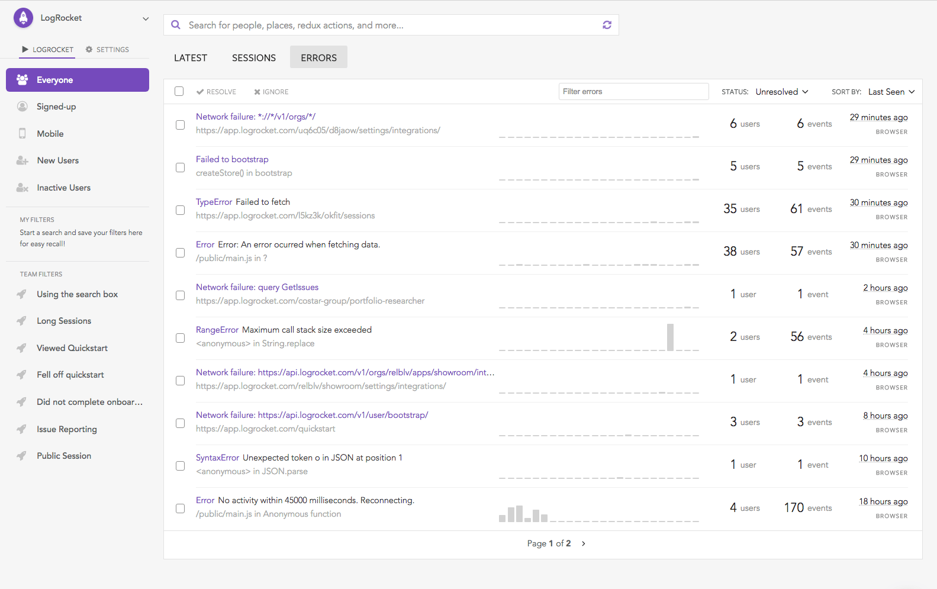Click the '10 hours ago' timestamp
The width and height of the screenshot is (937, 589).
[x=883, y=458]
